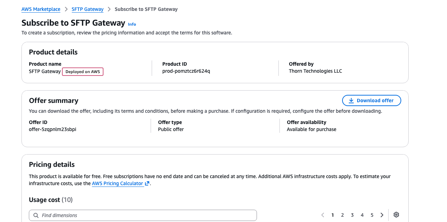The image size is (447, 222).
Task: Open the table preferences gear icon
Action: (x=396, y=215)
